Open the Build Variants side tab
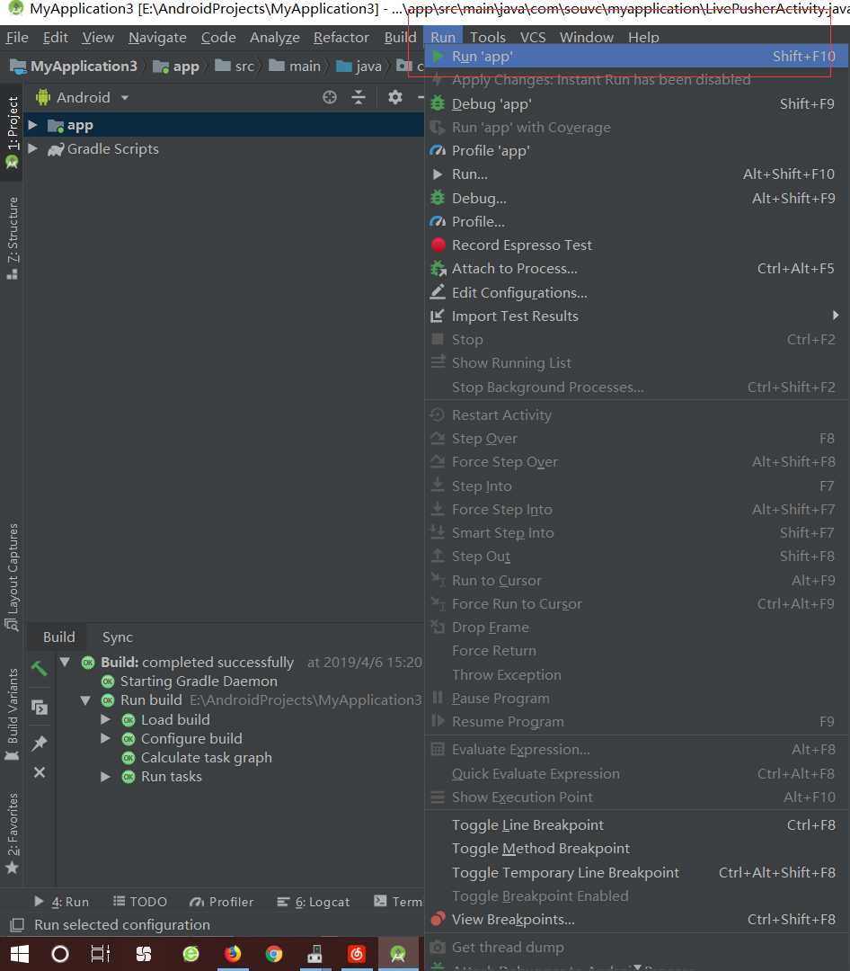The height and width of the screenshot is (971, 850). (x=13, y=714)
